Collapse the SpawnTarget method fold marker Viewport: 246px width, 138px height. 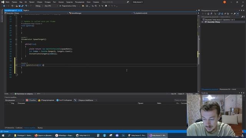click(16, 39)
